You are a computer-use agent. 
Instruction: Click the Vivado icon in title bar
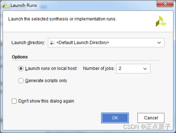click(x=5, y=5)
